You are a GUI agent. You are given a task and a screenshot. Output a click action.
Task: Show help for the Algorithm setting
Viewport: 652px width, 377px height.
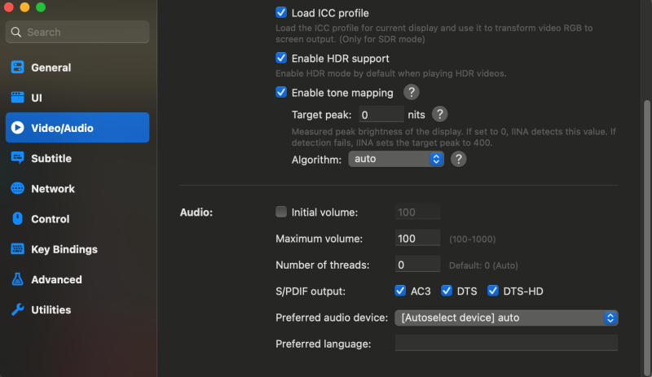(x=458, y=160)
